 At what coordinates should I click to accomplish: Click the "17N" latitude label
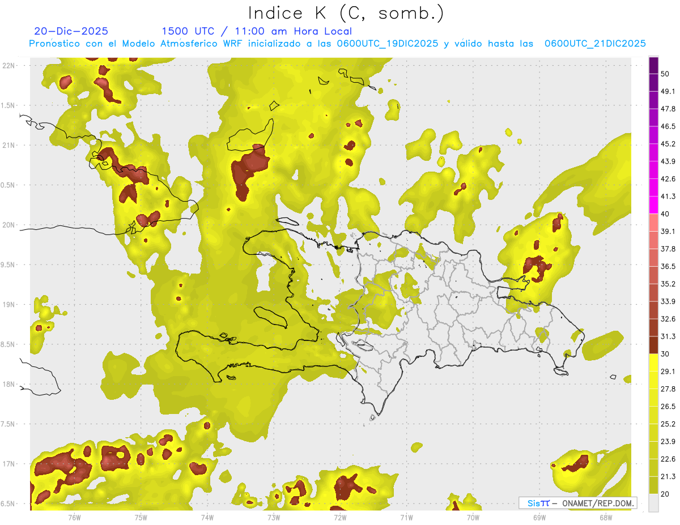click(x=9, y=464)
